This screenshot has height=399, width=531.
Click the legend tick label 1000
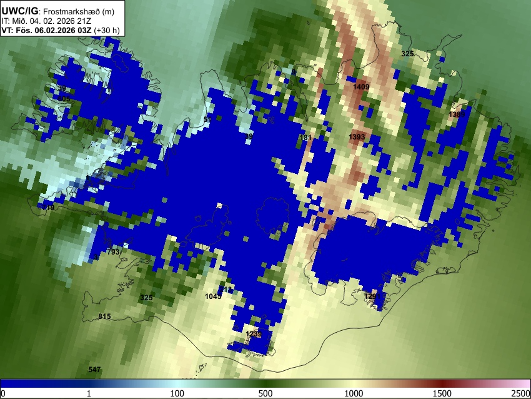coord(354,393)
